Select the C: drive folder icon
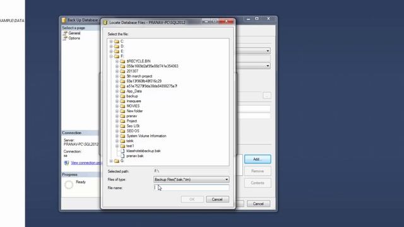Viewport: 404px width, 227px height. [x=117, y=42]
